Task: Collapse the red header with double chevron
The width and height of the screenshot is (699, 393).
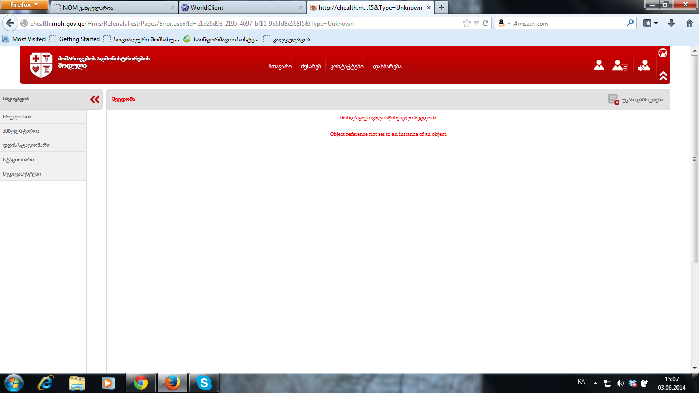Action: coord(663,76)
